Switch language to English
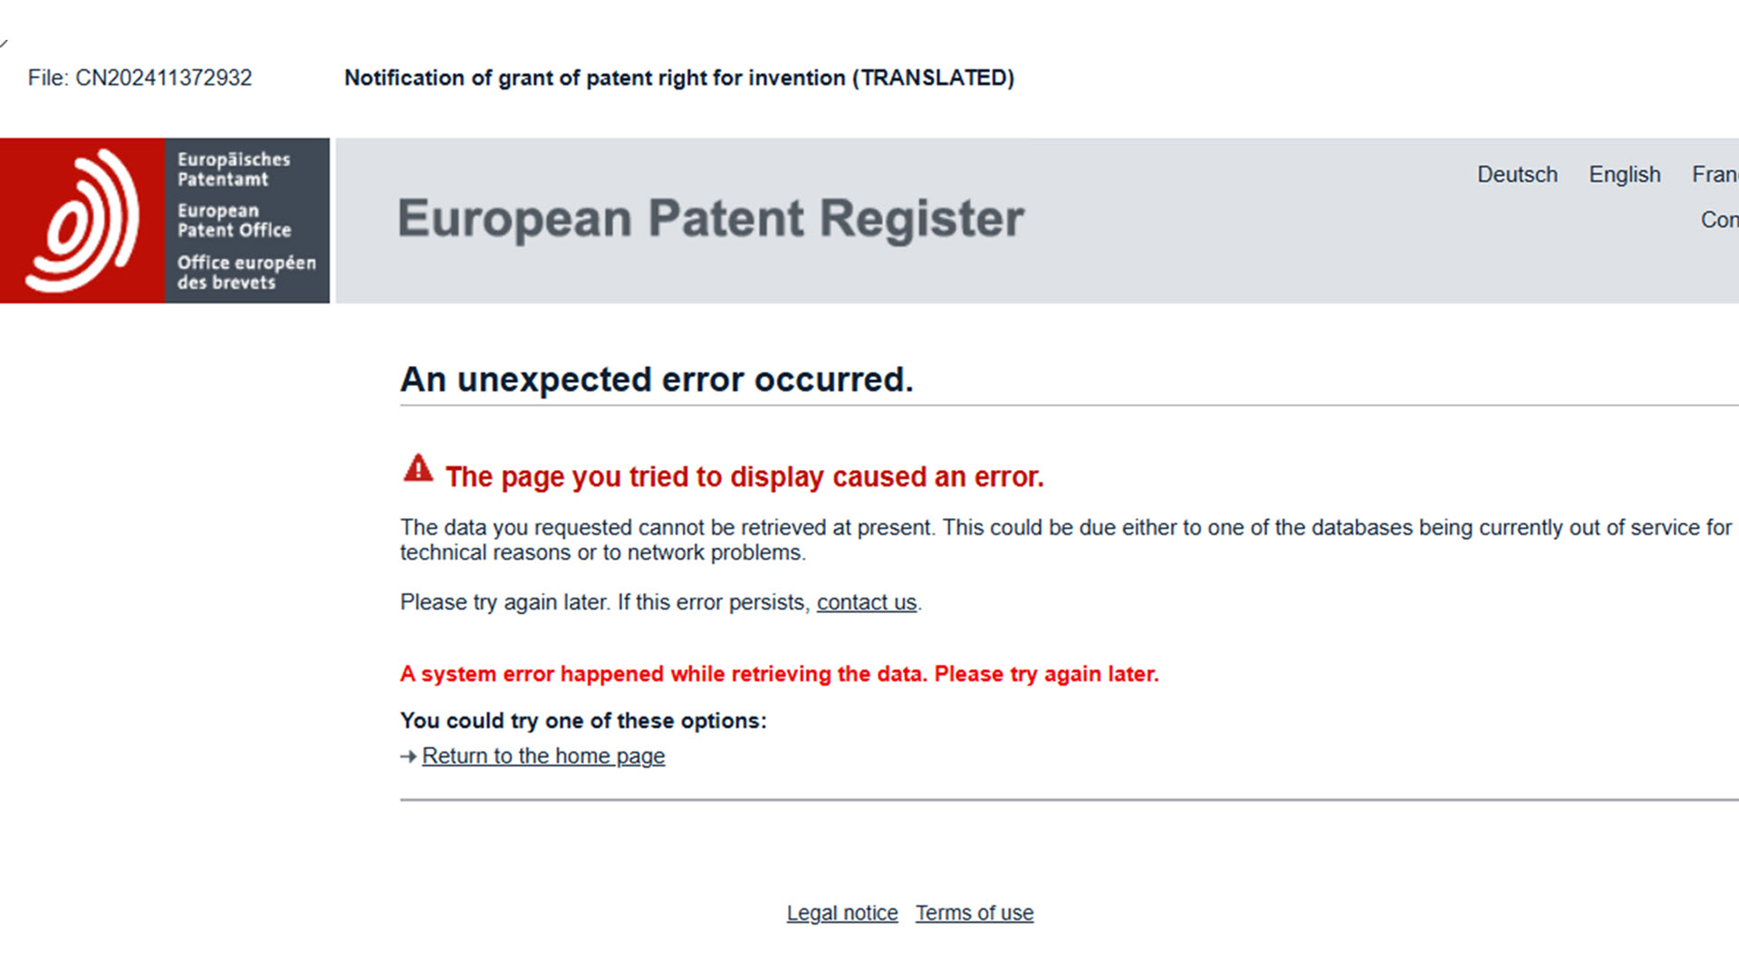Image resolution: width=1739 pixels, height=979 pixels. (1624, 175)
